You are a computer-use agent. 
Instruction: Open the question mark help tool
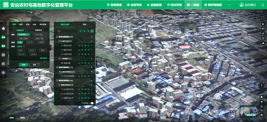263,38
